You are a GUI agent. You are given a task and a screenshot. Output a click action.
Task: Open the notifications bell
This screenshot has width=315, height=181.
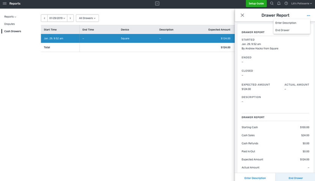pyautogui.click(x=279, y=3)
